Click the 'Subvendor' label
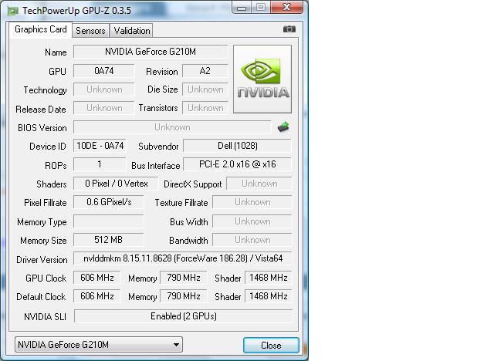Screen dimensions: 494x361 click(x=158, y=147)
